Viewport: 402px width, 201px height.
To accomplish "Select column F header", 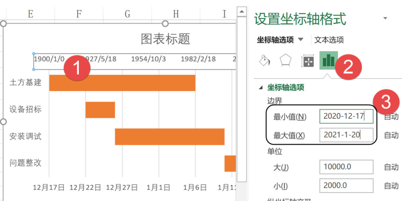I will (79, 14).
